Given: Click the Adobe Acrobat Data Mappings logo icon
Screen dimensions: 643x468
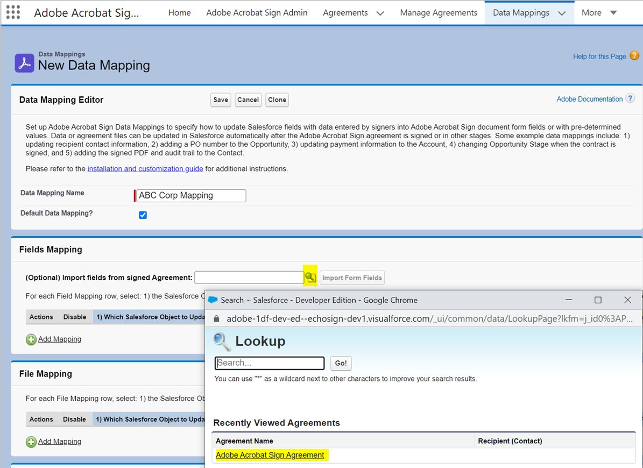Looking at the screenshot, I should click(x=25, y=63).
